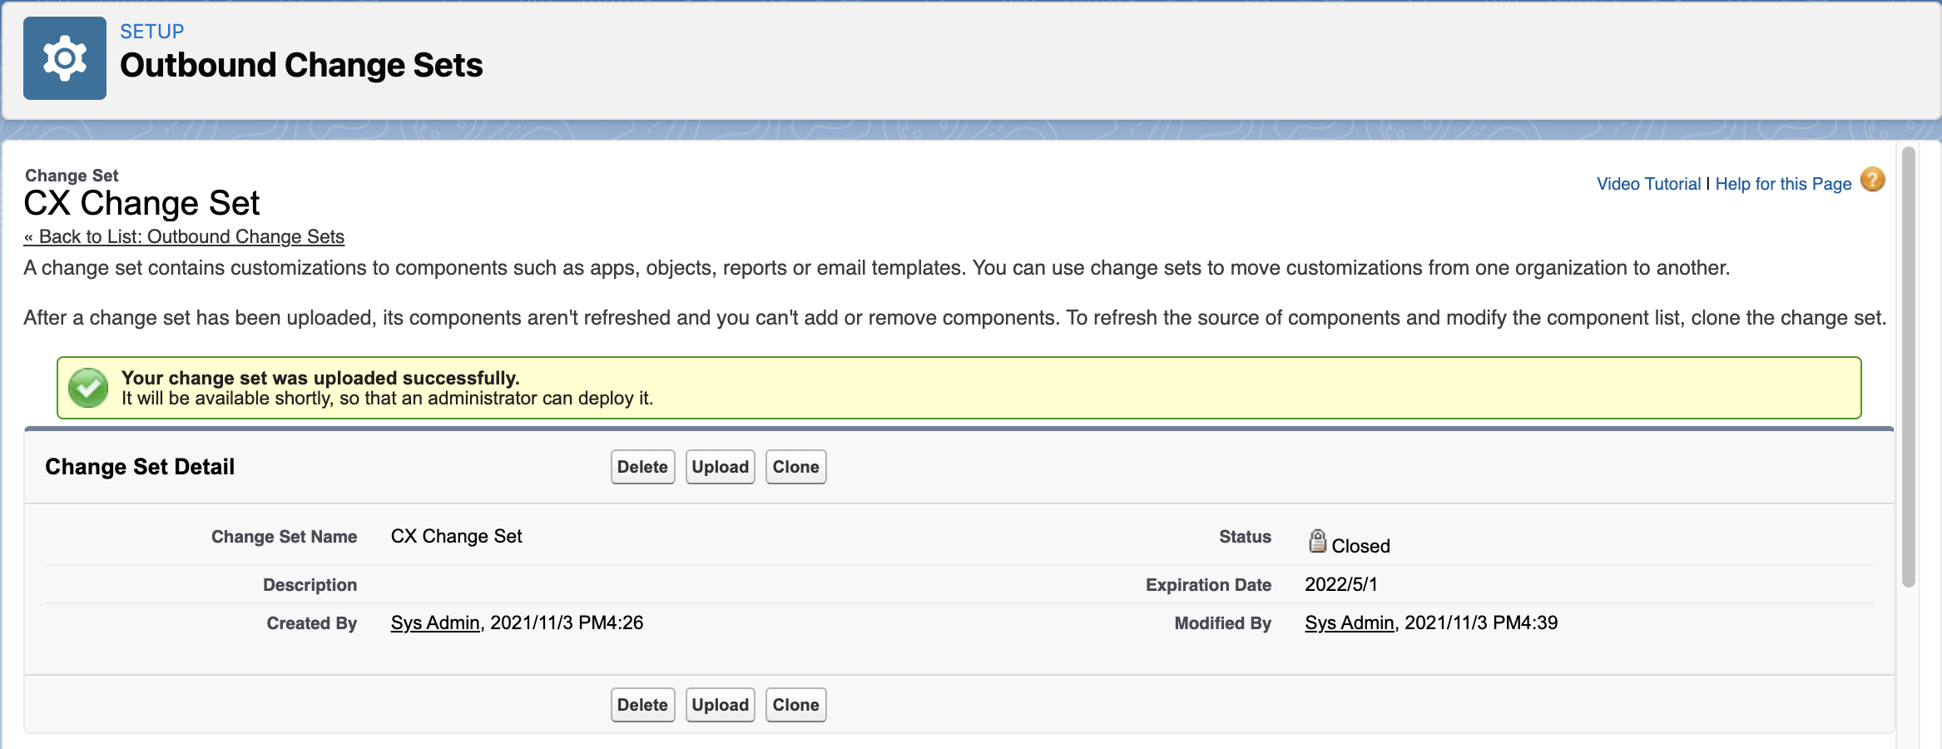The width and height of the screenshot is (1942, 749).
Task: Click the top Clone button
Action: [795, 467]
